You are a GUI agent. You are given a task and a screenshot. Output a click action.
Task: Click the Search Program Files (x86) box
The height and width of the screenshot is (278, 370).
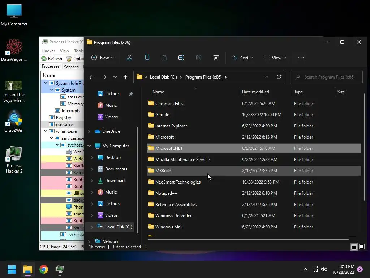click(x=326, y=77)
